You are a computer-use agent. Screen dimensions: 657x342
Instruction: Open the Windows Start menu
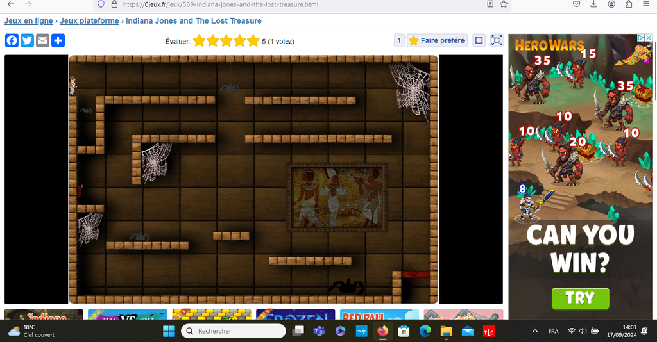click(x=169, y=331)
